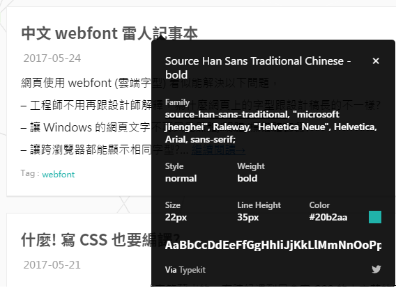Click the color hex value #20b2aa
396x288 pixels.
click(x=328, y=217)
